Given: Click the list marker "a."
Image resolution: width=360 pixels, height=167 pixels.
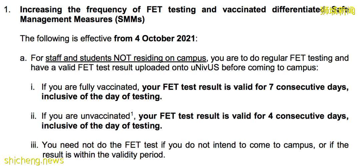Looking at the screenshot, I should [23, 58].
